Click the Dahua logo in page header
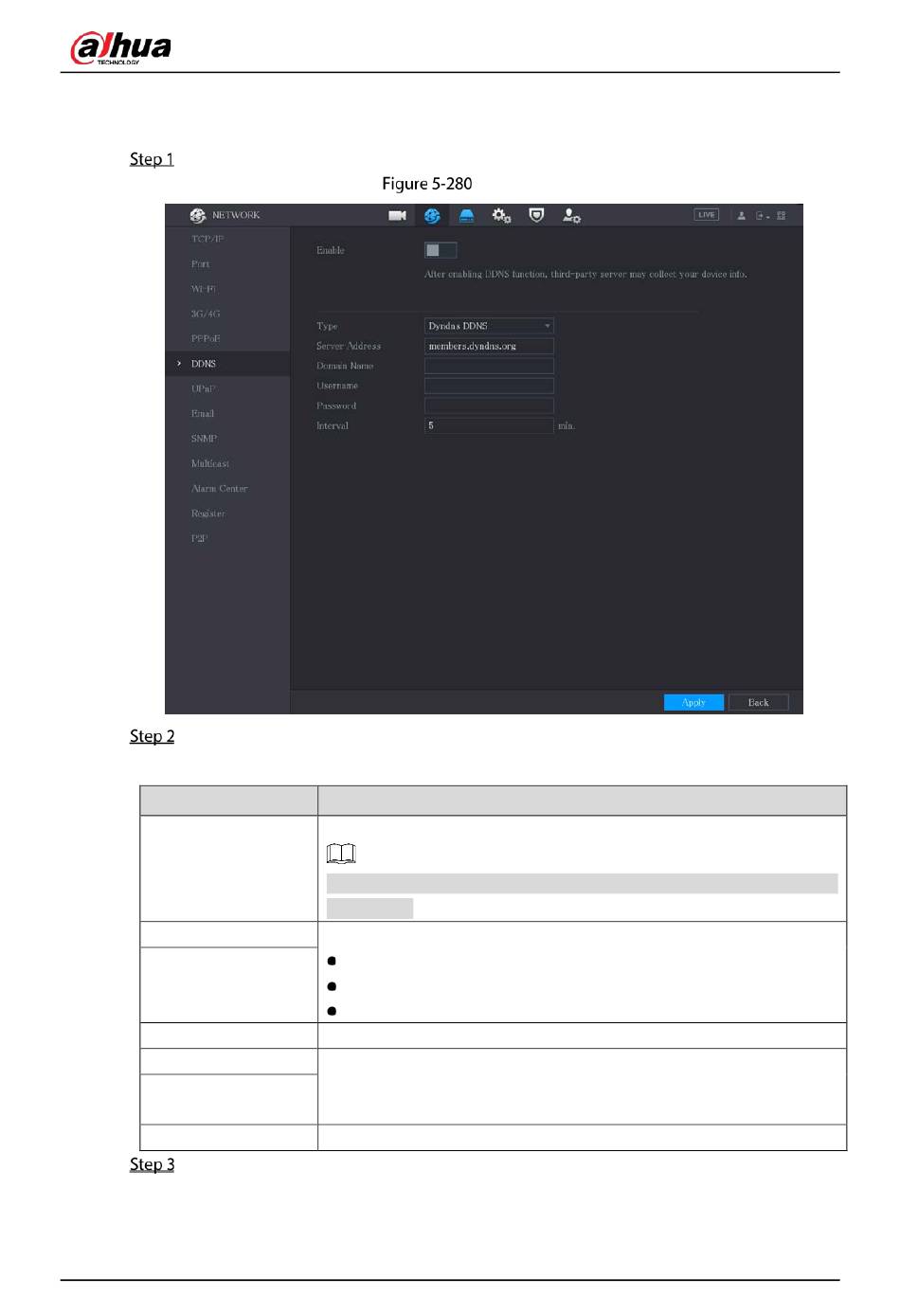Image resolution: width=900 pixels, height=1297 pixels. [x=121, y=47]
